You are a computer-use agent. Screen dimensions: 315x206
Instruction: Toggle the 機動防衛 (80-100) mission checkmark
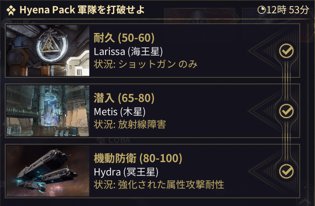286,170
